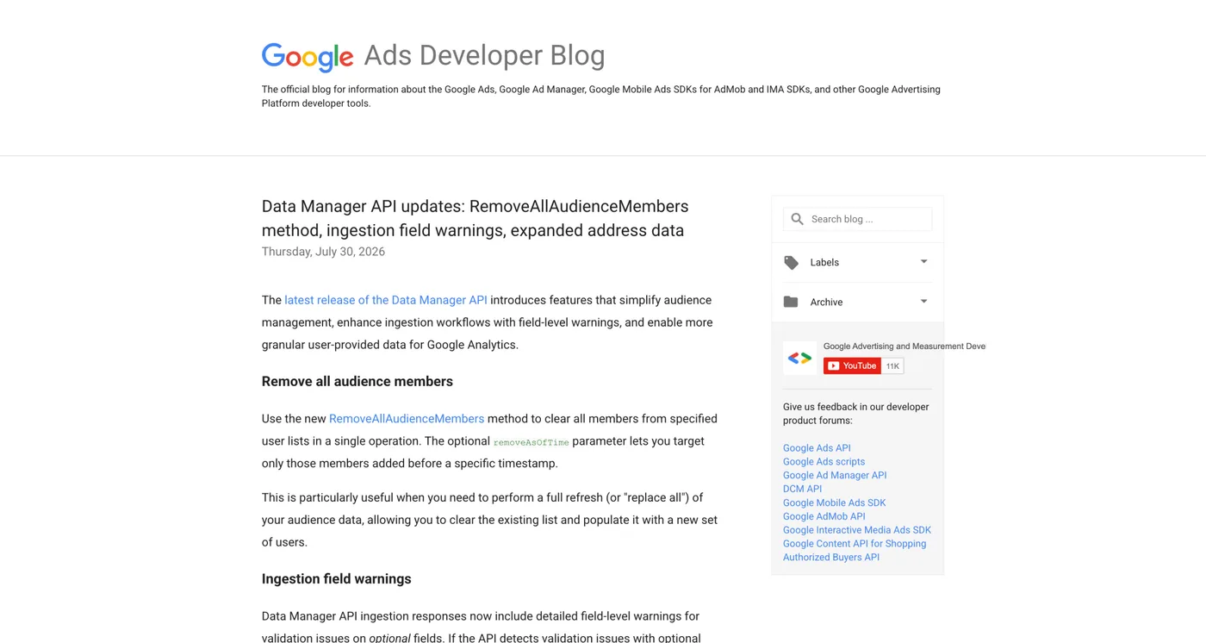The width and height of the screenshot is (1206, 643).
Task: Open the Ads Developer Blog title
Action: click(484, 55)
